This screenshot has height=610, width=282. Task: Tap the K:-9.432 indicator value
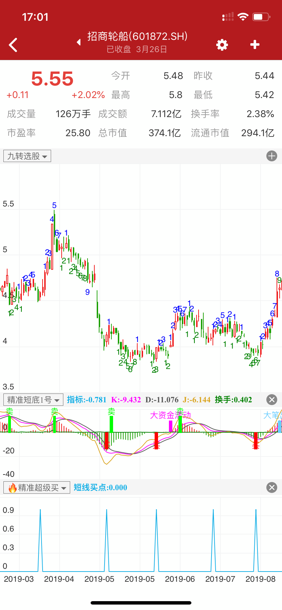pos(126,400)
